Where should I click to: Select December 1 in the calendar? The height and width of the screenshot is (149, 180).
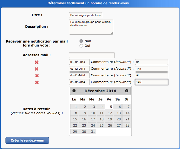click(x=74, y=107)
